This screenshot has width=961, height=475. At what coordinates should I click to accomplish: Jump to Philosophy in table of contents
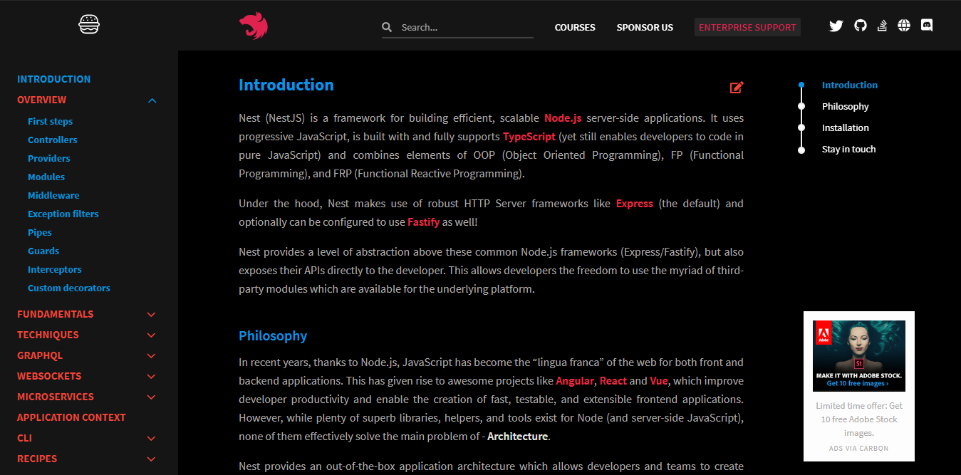coord(846,106)
